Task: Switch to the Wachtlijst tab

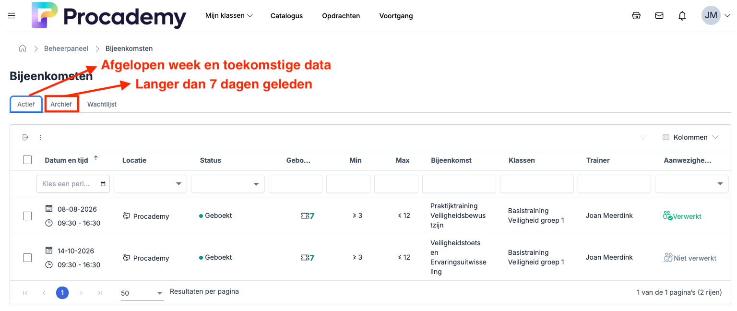Action: [102, 104]
